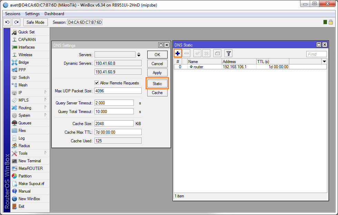Click the Comment icon in DNS Static toolbar
This screenshot has height=215, width=338.
217,53
